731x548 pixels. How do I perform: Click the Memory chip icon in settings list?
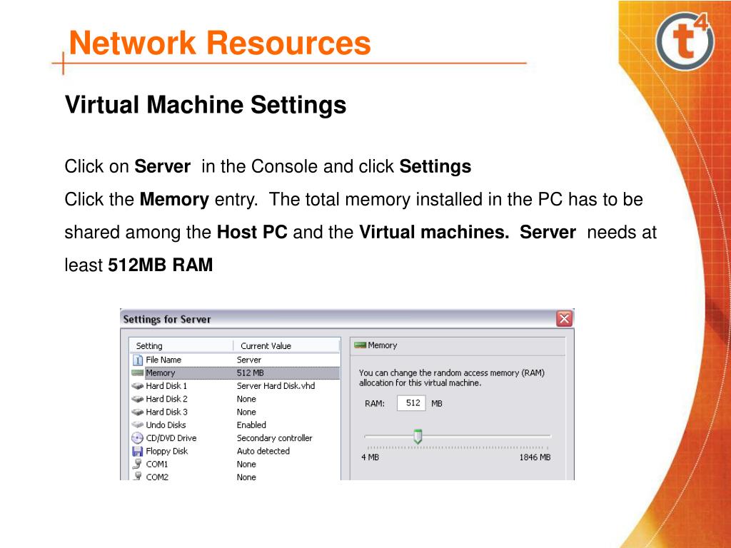[x=138, y=372]
